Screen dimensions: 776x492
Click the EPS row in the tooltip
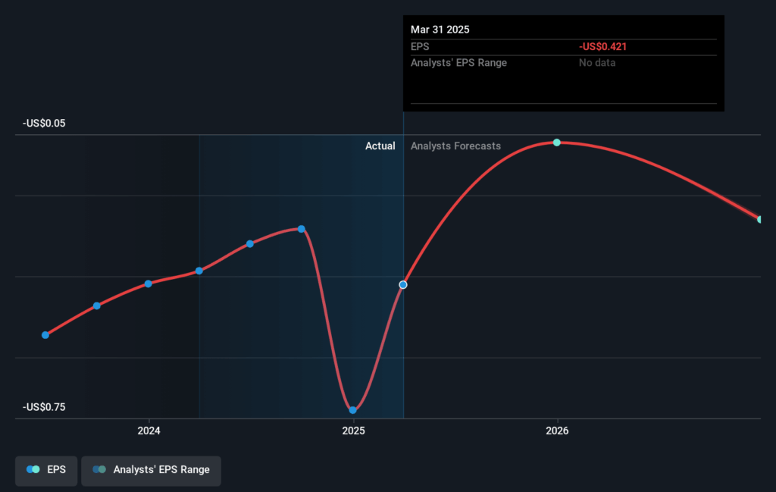click(417, 46)
